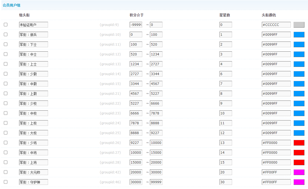The height and width of the screenshot is (189, 308).
Task: Select the 军衔：中将 checkbox
Action: click(6, 152)
